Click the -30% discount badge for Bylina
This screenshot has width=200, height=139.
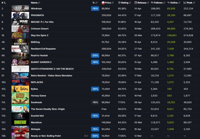click(95, 89)
